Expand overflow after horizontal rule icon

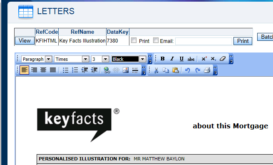coord(144,70)
